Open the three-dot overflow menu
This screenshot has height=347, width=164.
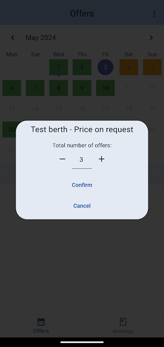[154, 13]
